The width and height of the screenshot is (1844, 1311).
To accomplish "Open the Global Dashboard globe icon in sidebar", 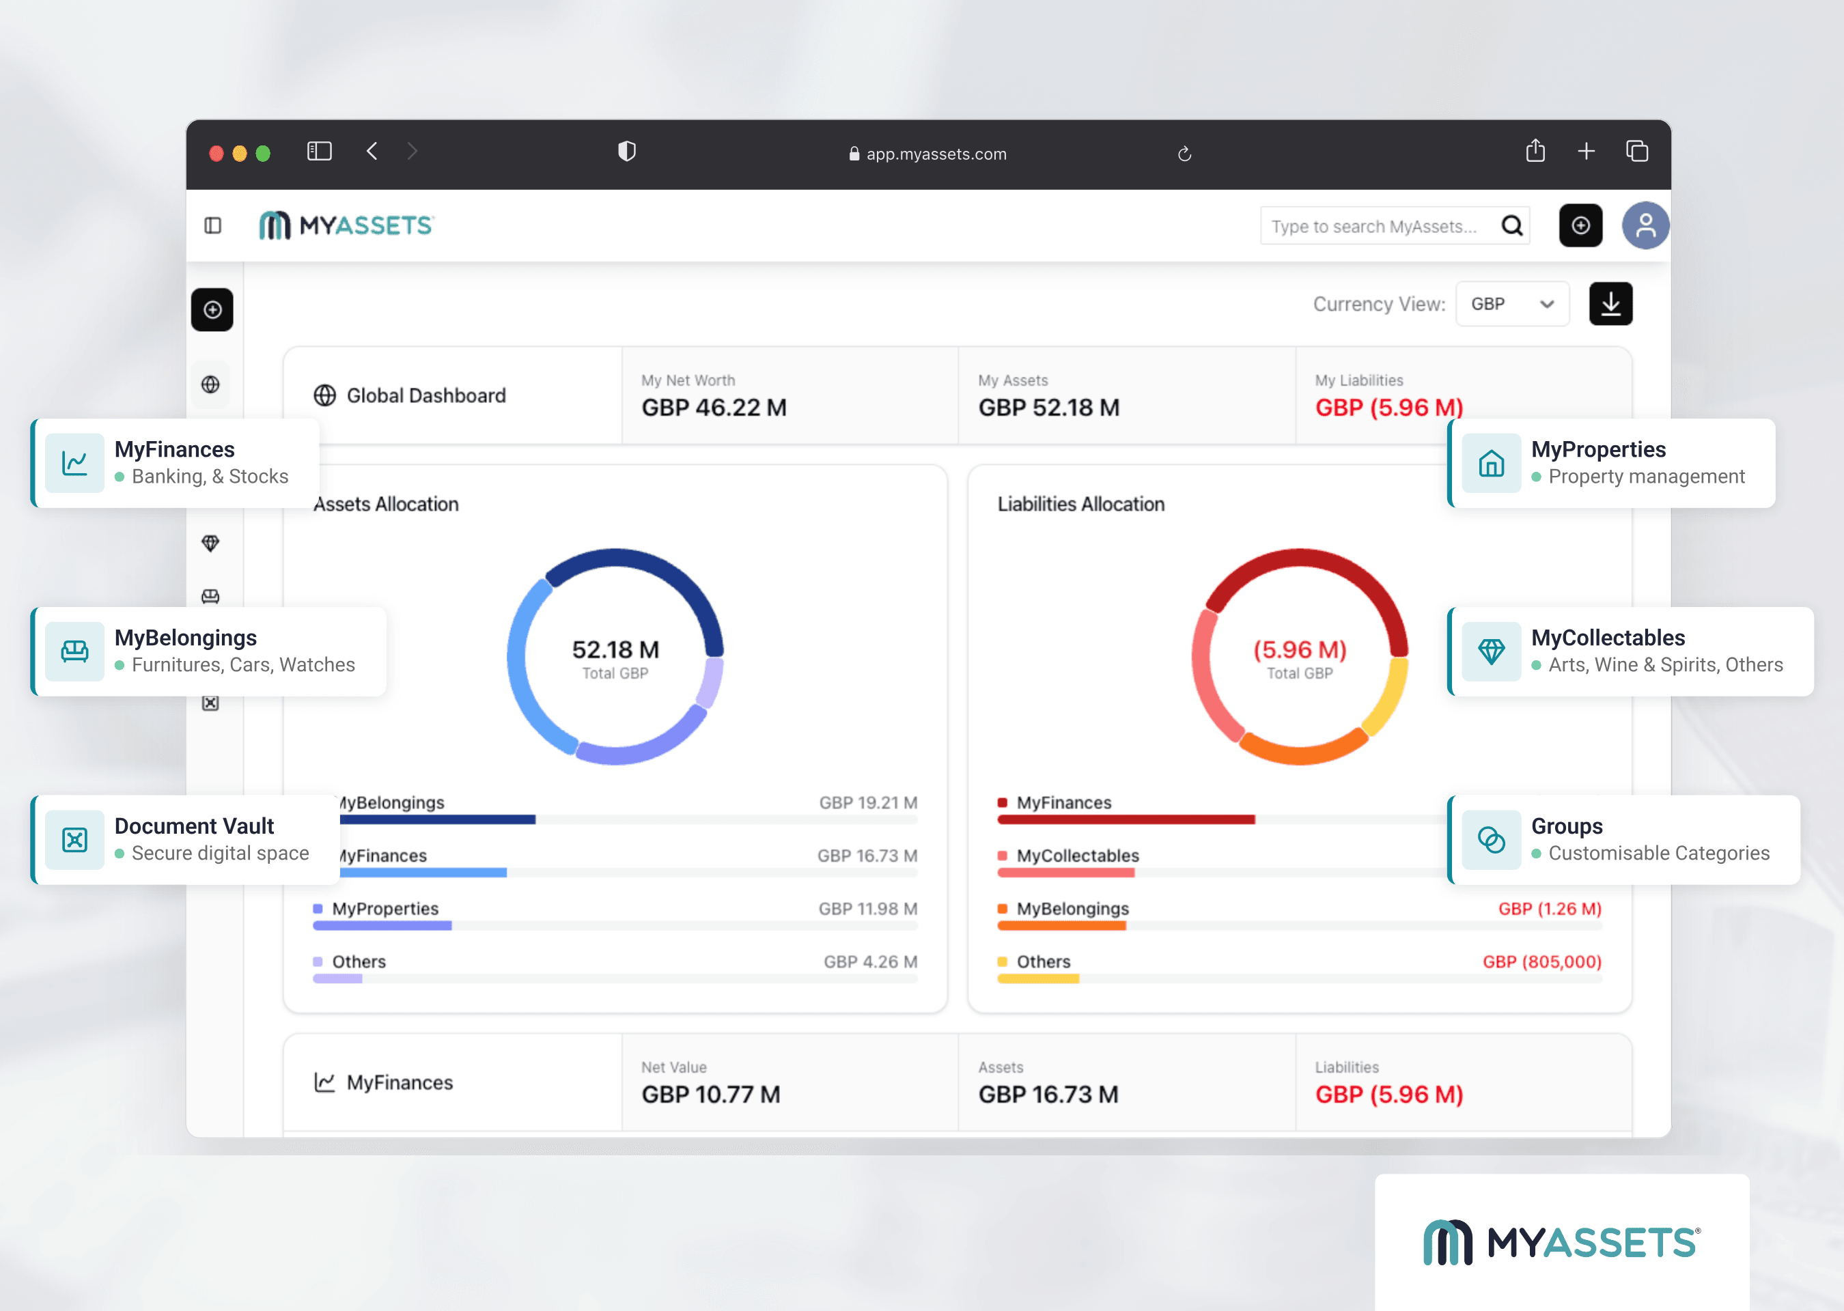I will click(x=212, y=384).
